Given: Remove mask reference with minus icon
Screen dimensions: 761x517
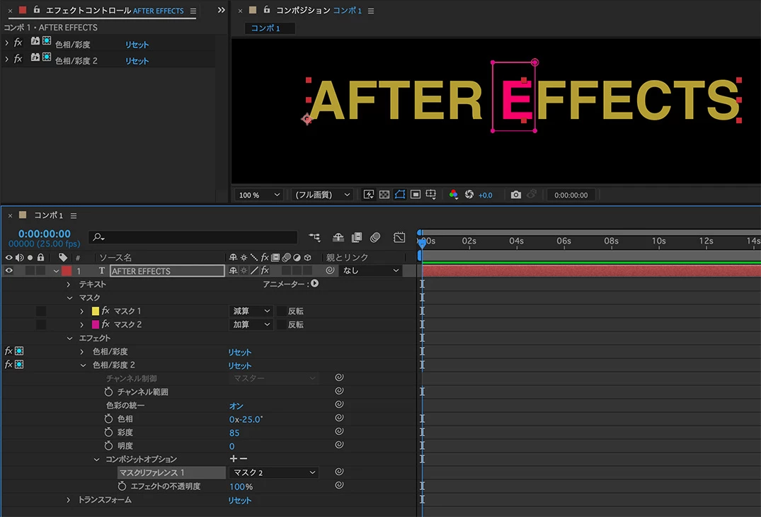Looking at the screenshot, I should (244, 459).
